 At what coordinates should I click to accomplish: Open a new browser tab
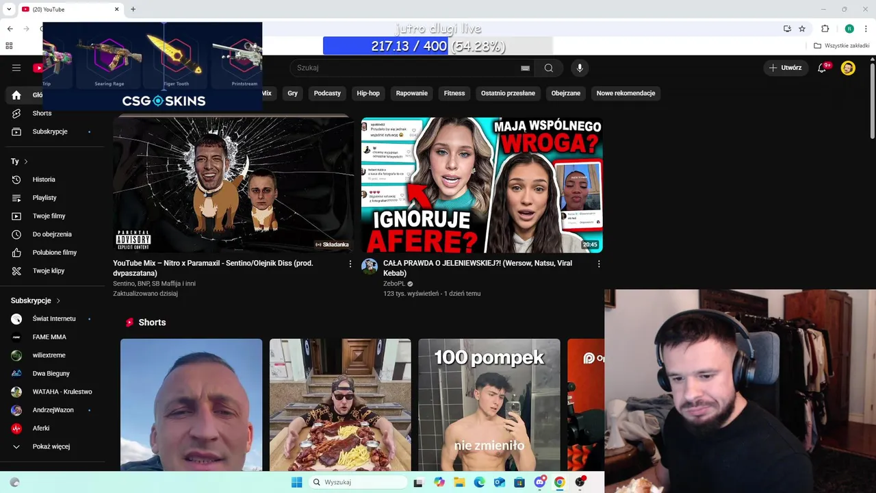point(133,9)
